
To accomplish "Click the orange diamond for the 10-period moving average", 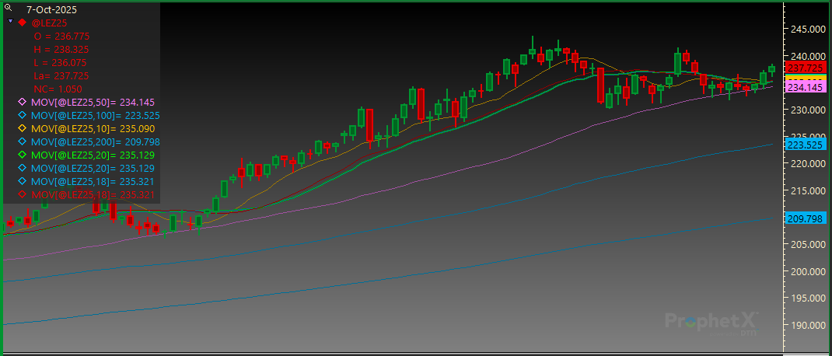I will tap(21, 128).
